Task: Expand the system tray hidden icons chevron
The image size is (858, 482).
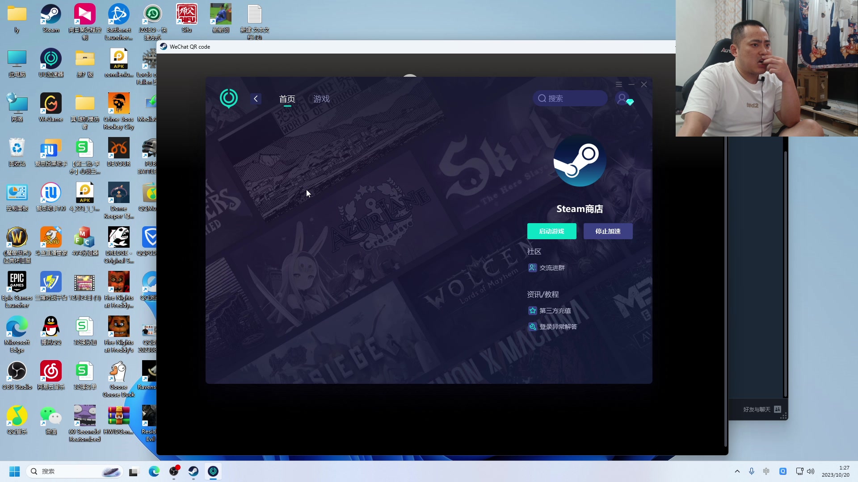Action: [737, 471]
